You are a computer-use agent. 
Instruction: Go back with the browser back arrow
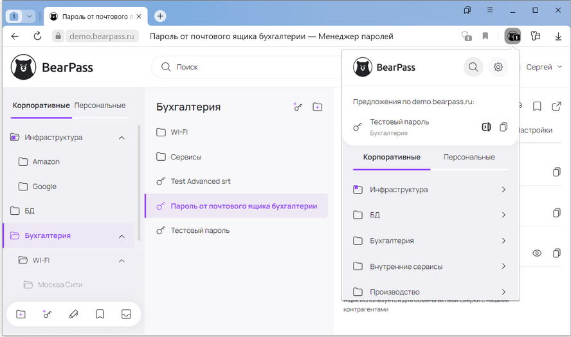click(x=15, y=36)
